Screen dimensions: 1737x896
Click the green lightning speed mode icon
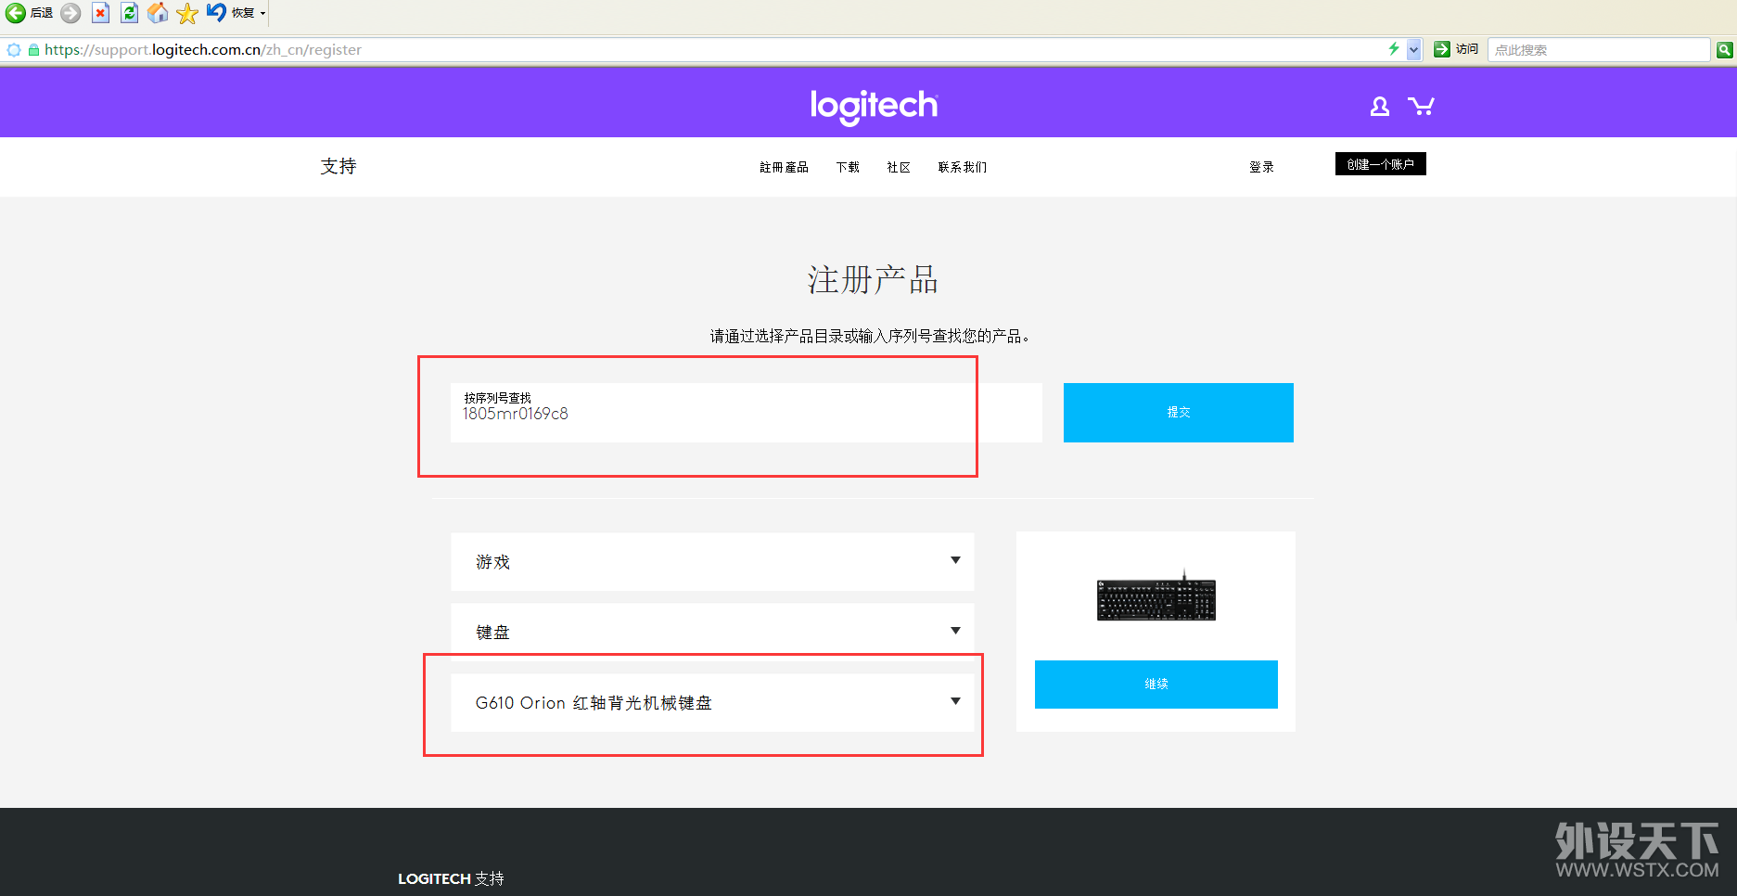pos(1394,49)
